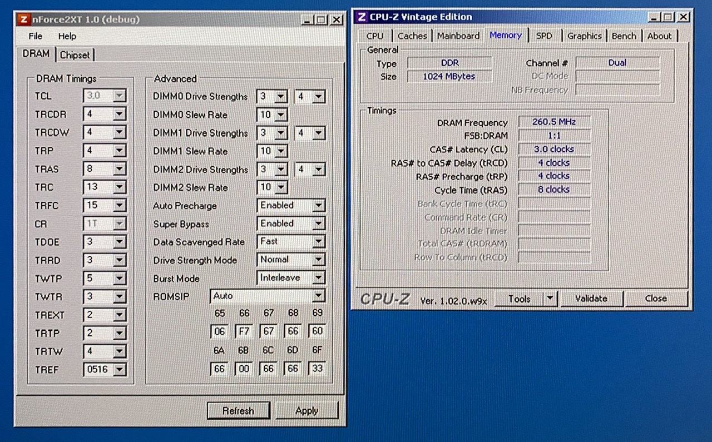
Task: Expand the TREF value dropdown
Action: point(105,369)
